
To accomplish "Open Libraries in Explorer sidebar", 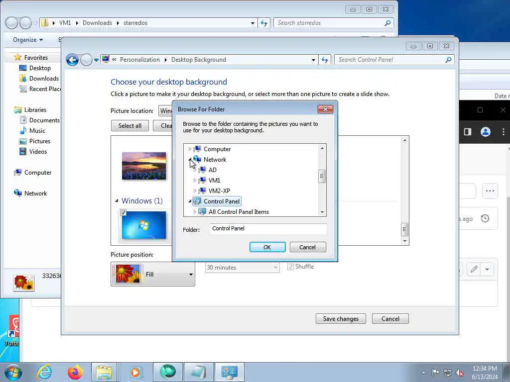I will pos(35,110).
